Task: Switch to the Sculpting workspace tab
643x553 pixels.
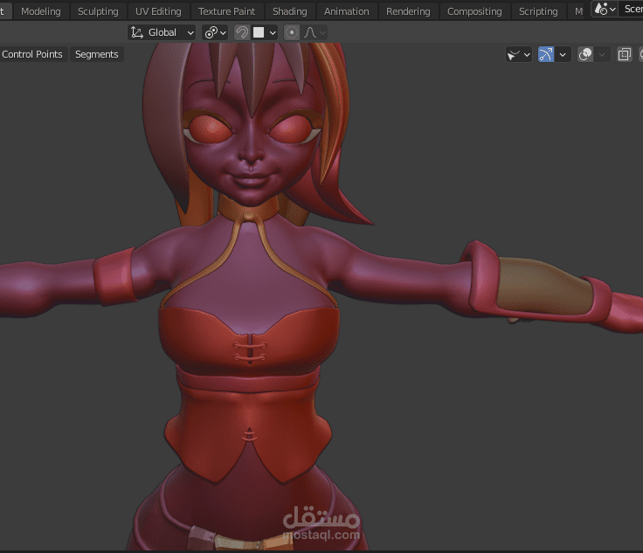Action: [98, 11]
